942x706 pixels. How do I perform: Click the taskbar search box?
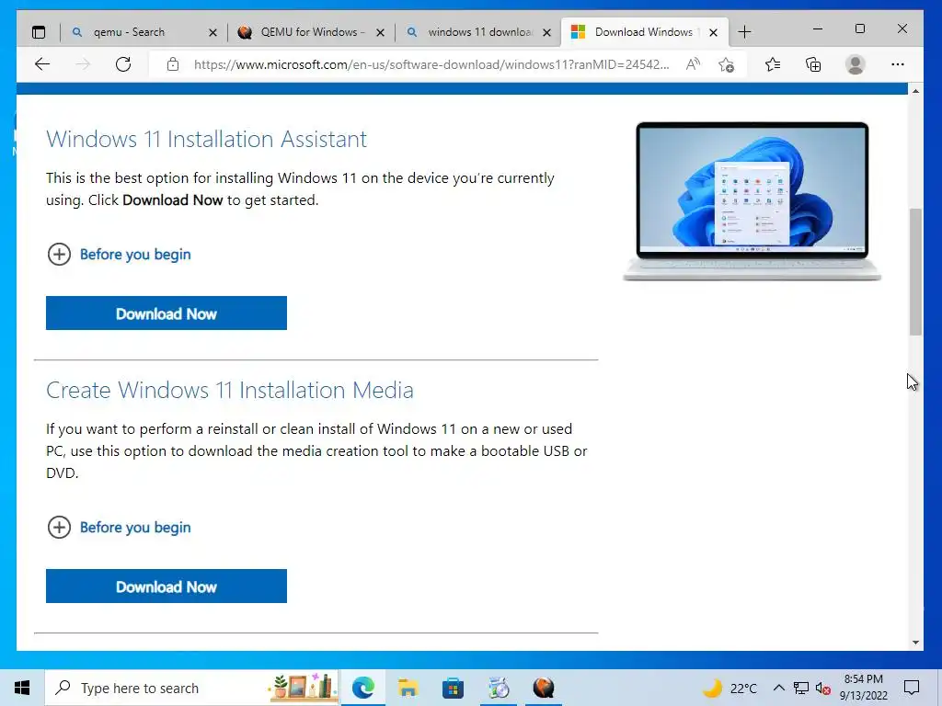(192, 688)
